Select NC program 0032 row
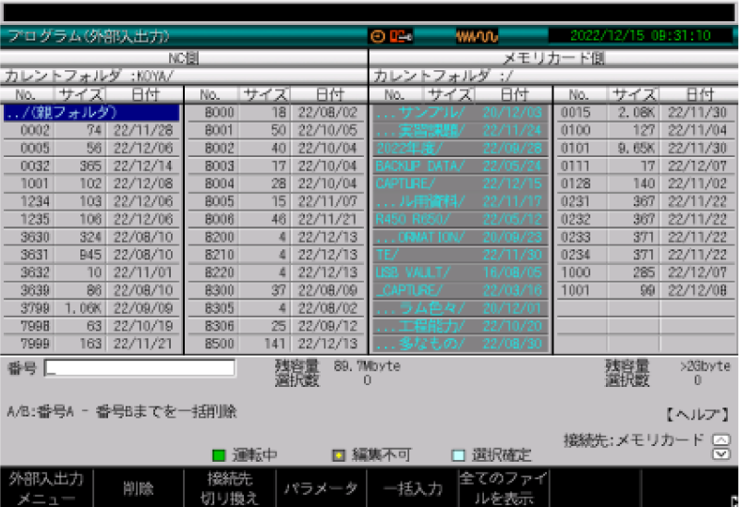 (91, 166)
